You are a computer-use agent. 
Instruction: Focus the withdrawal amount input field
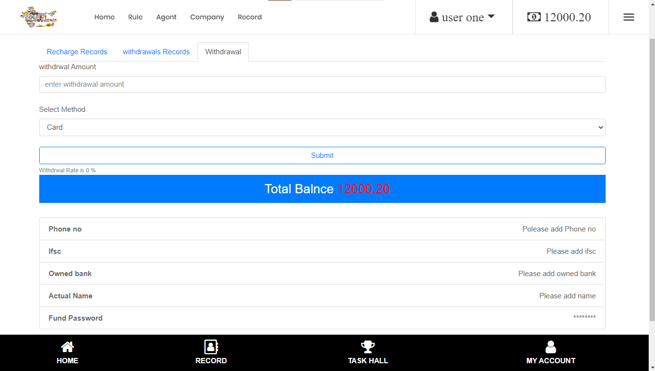point(322,84)
